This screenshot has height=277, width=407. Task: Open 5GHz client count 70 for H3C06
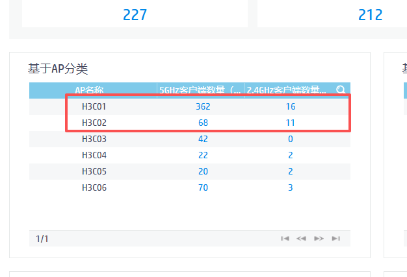(203, 187)
